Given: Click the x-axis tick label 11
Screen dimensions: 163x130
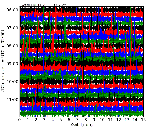Looking at the screenshot, I should pyautogui.click(x=110, y=120).
